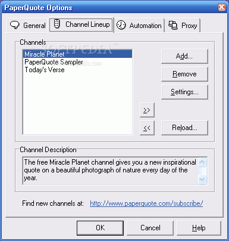Click the remote control icon on Channel Lineup tab
The width and height of the screenshot is (229, 241).
[x=57, y=24]
